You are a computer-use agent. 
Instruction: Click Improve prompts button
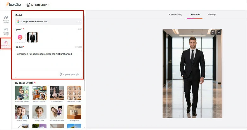coord(69,74)
